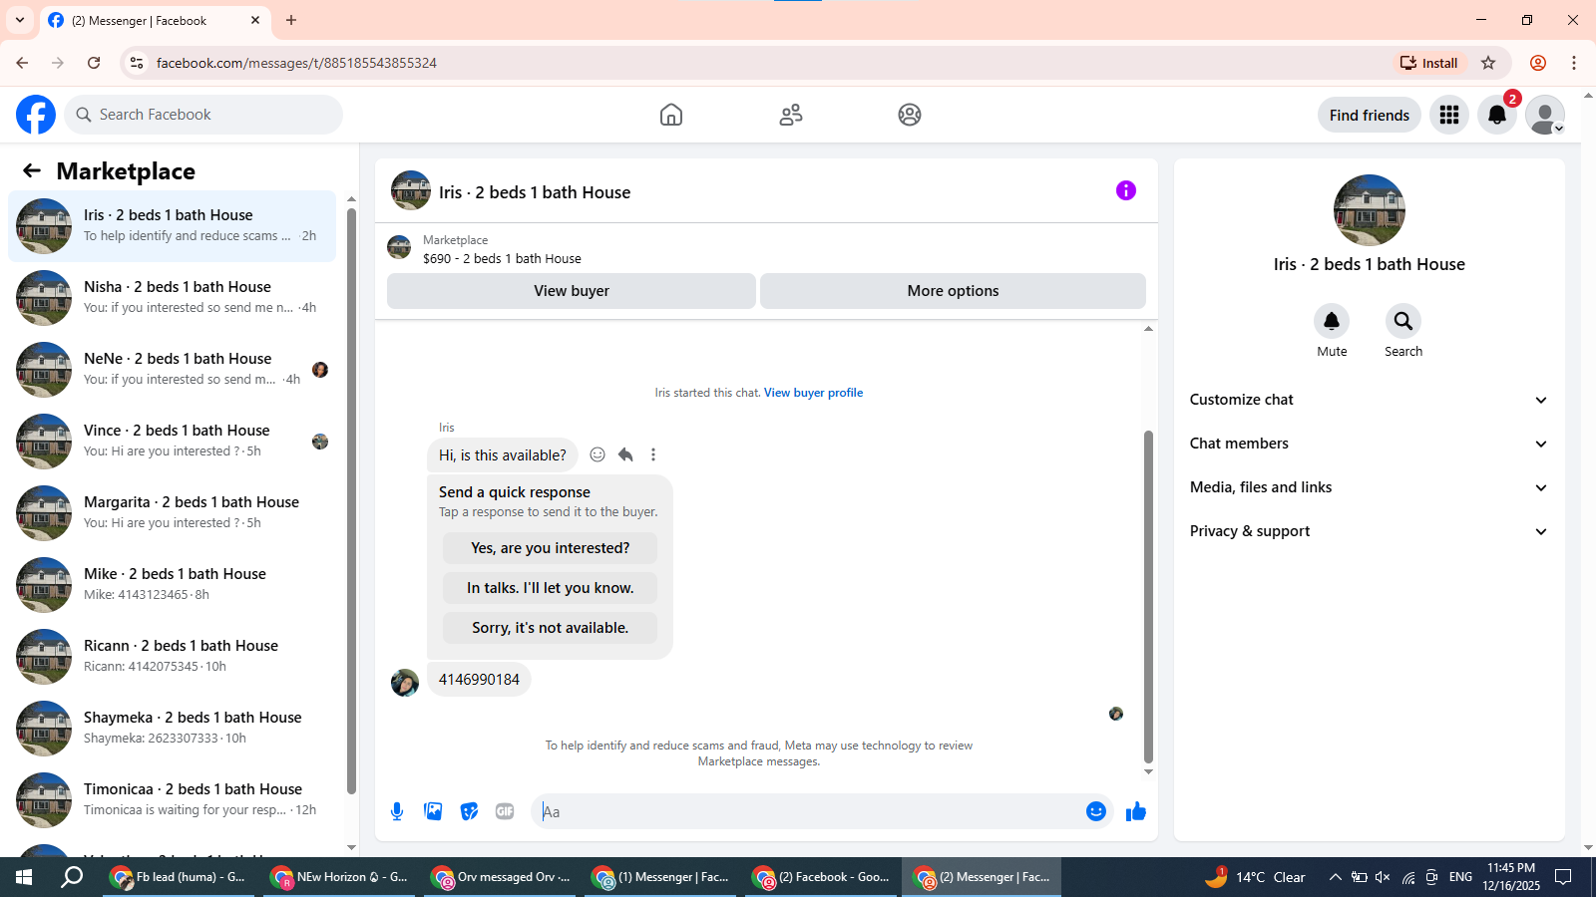Open the house listing thumbnail in chat header

(411, 190)
